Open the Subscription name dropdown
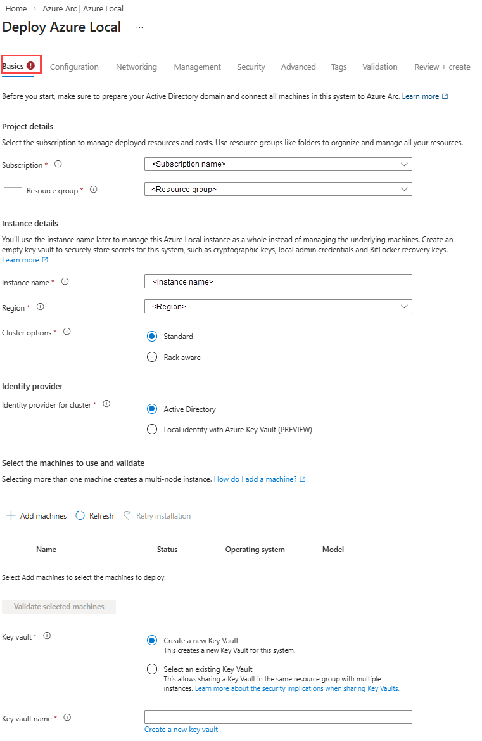This screenshot has height=741, width=482. pyautogui.click(x=278, y=164)
